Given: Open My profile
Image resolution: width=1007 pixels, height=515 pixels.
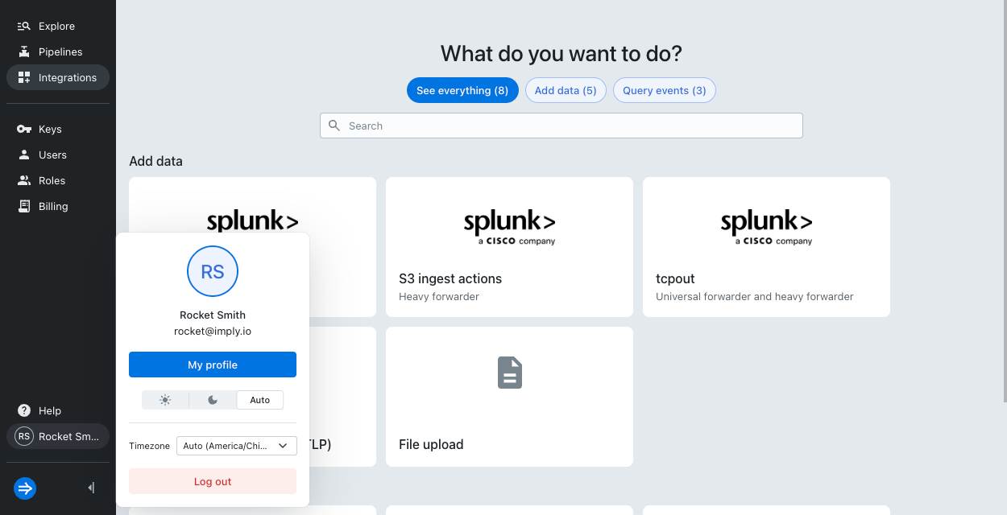Looking at the screenshot, I should point(213,365).
